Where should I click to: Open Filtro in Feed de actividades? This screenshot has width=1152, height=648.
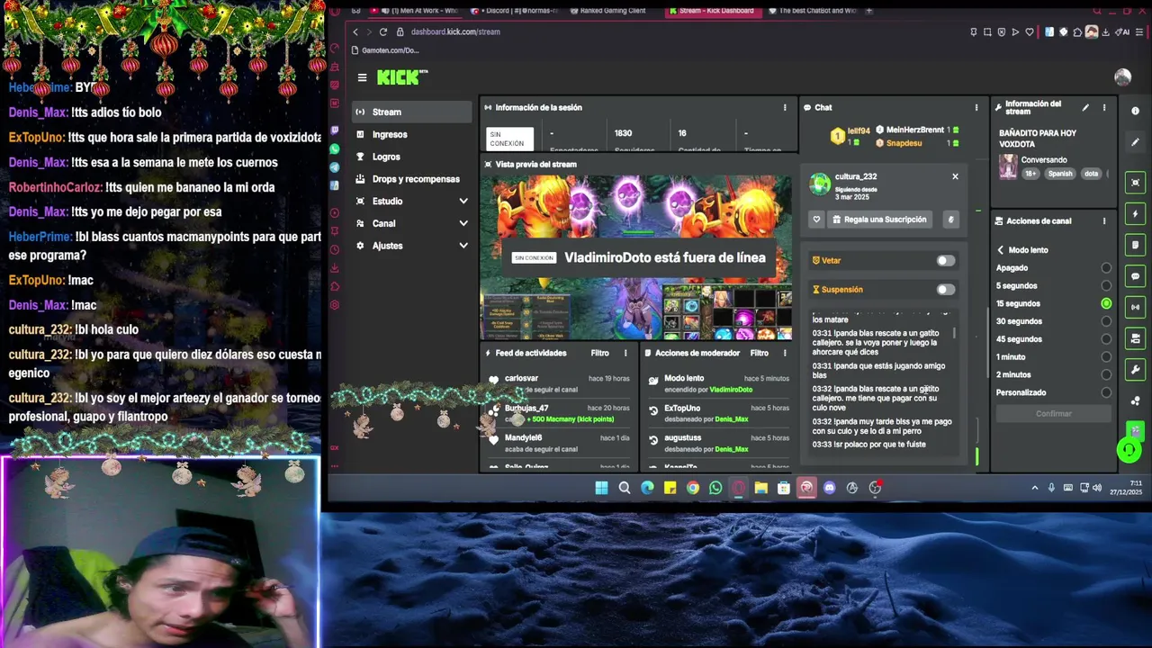[x=599, y=353]
